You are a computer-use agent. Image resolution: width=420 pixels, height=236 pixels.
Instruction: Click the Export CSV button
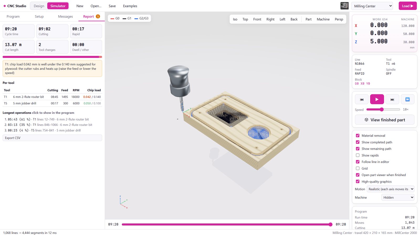pyautogui.click(x=52, y=138)
